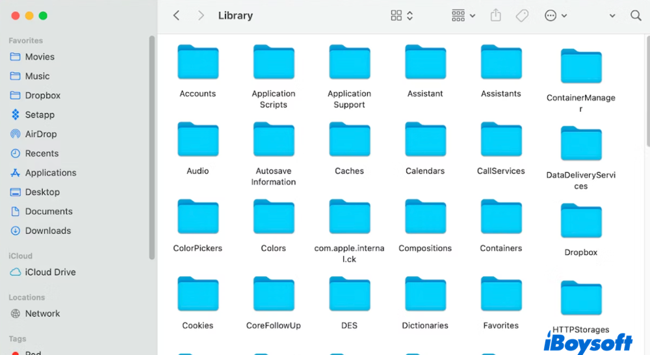This screenshot has width=650, height=355.
Task: Open the Search magnifier icon
Action: coord(636,16)
